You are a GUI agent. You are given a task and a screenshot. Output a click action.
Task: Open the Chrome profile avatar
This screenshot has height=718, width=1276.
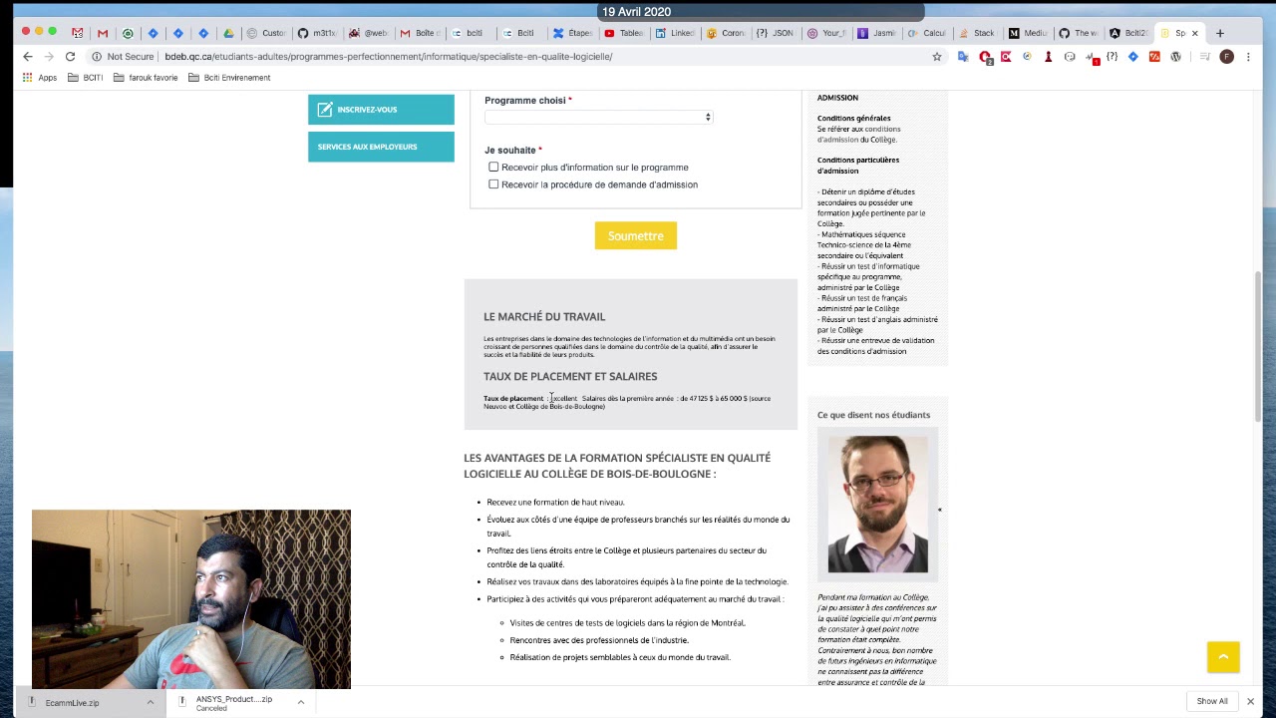(x=1226, y=57)
